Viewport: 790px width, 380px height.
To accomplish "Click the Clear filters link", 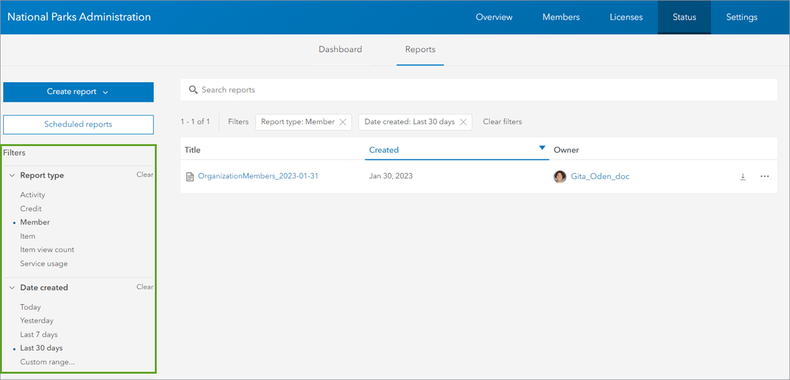I will (502, 121).
